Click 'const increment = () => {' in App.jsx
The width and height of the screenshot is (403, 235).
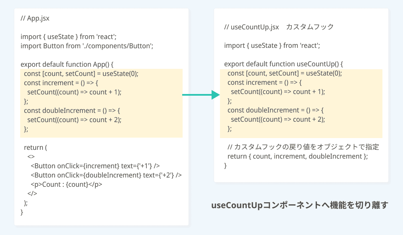61,83
